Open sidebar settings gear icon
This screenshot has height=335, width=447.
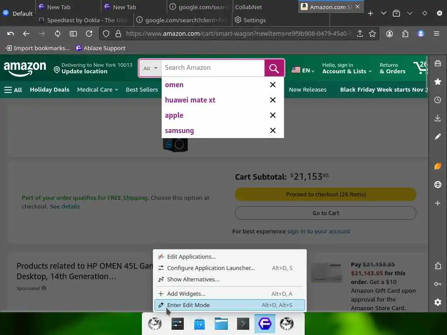[x=437, y=302]
